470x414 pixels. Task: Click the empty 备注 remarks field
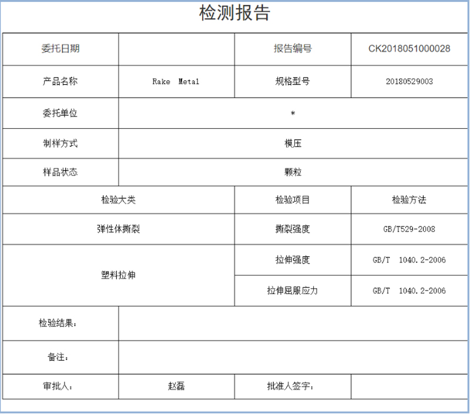click(293, 357)
